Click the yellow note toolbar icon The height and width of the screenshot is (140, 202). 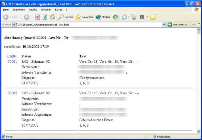(x=153, y=17)
